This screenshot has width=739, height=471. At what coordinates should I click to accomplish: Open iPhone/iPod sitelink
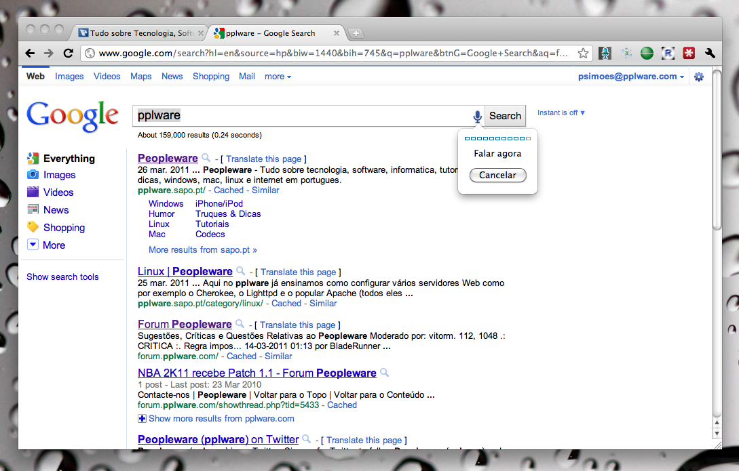(219, 204)
